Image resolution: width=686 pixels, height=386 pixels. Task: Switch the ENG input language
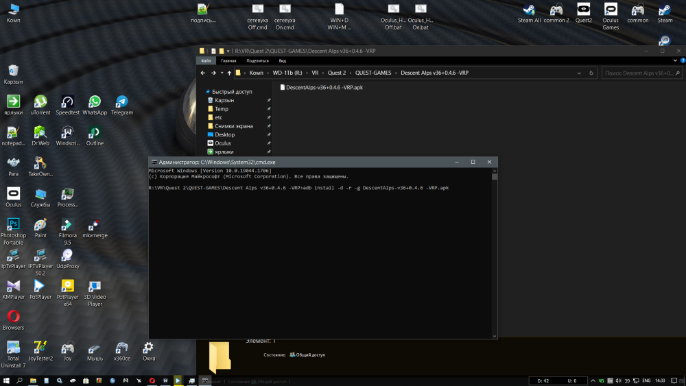[x=646, y=381]
